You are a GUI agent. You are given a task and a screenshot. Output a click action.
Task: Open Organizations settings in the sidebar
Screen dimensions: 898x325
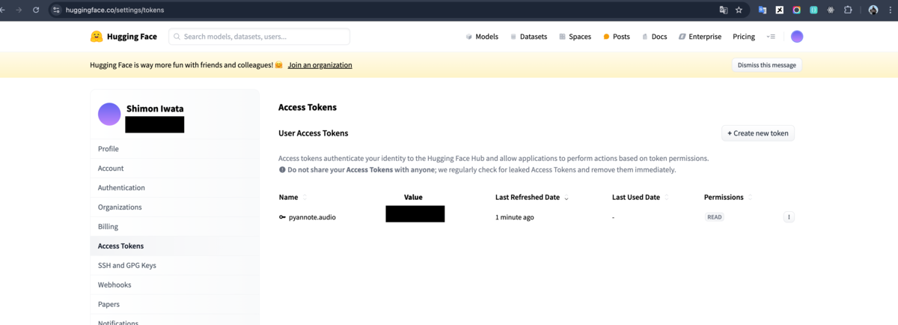pos(174,207)
